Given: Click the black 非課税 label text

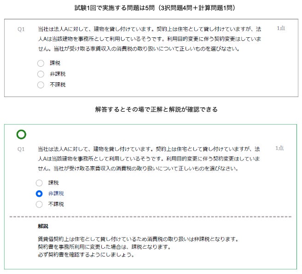Looking at the screenshot, I should [58, 74].
